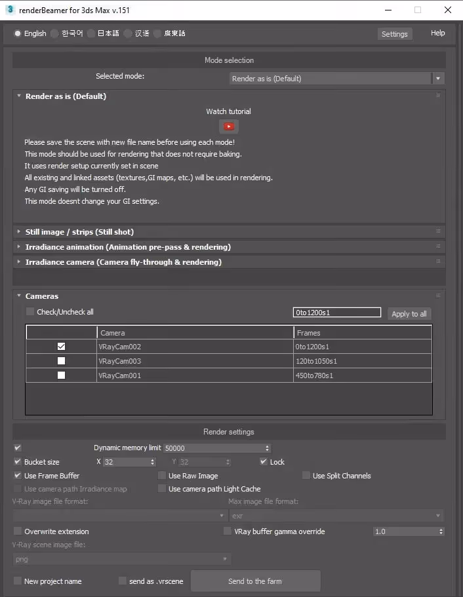Click 450to780s1 frames cell
This screenshot has width=463, height=597.
pyautogui.click(x=363, y=376)
